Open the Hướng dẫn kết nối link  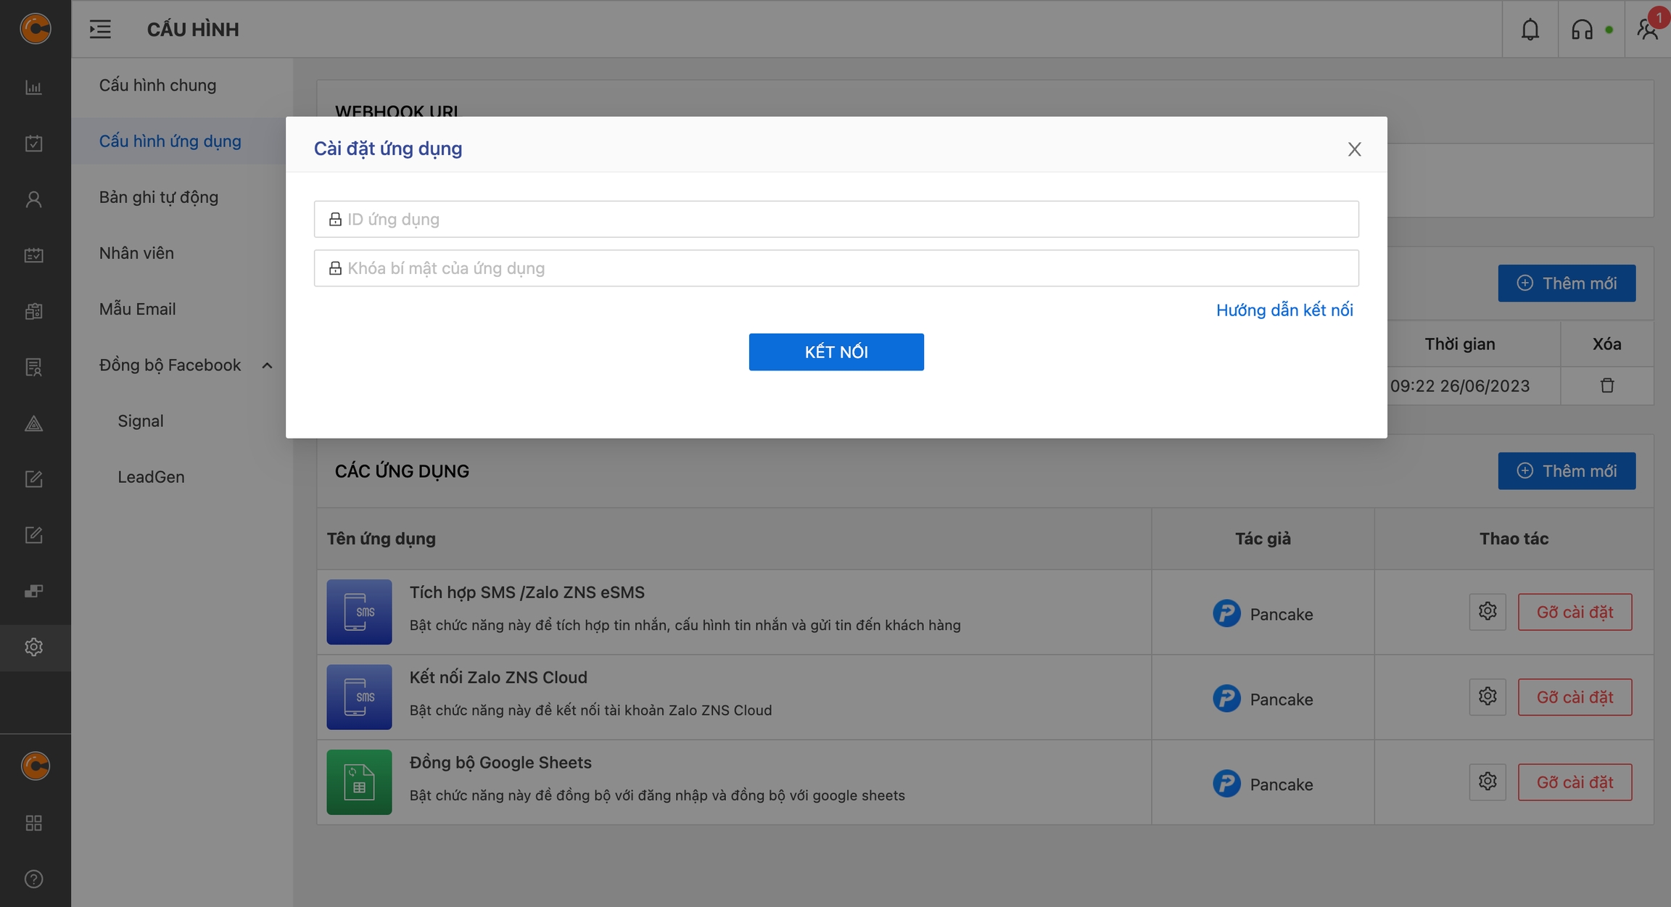(1284, 310)
